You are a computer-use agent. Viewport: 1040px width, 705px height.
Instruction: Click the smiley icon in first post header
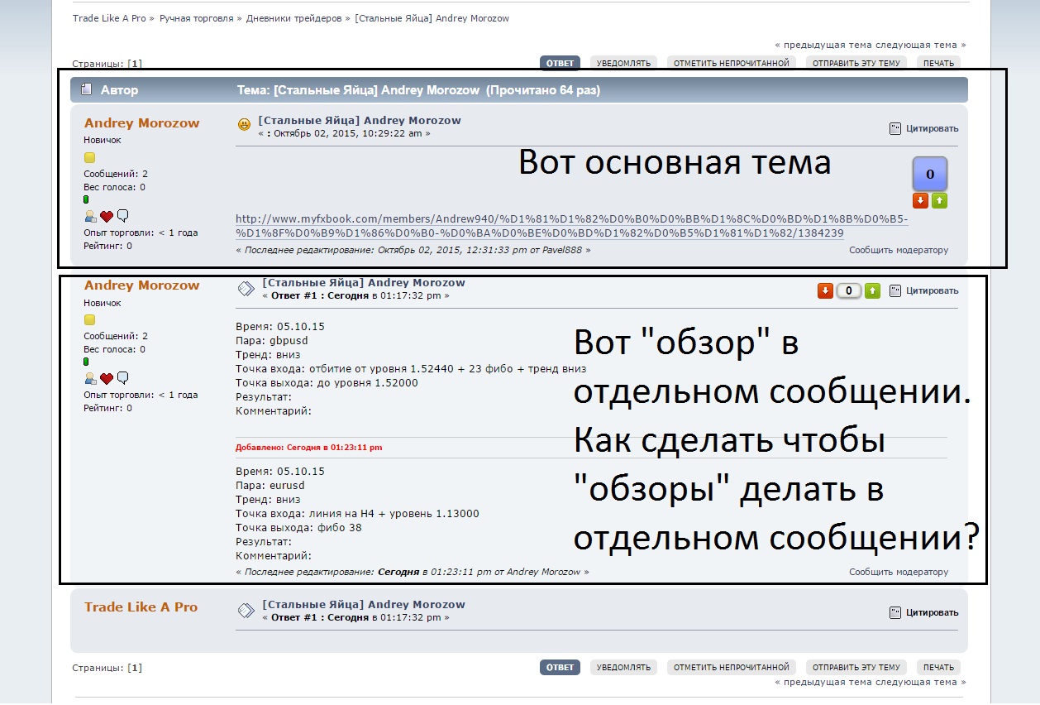(x=244, y=125)
